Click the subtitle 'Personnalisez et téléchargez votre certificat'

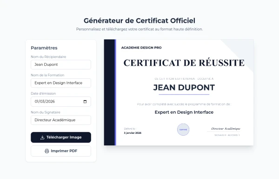tap(139, 29)
